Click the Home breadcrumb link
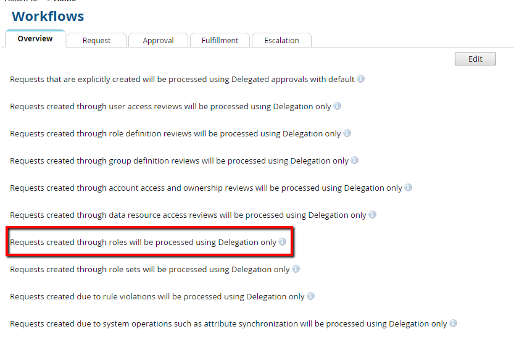 pyautogui.click(x=65, y=1)
